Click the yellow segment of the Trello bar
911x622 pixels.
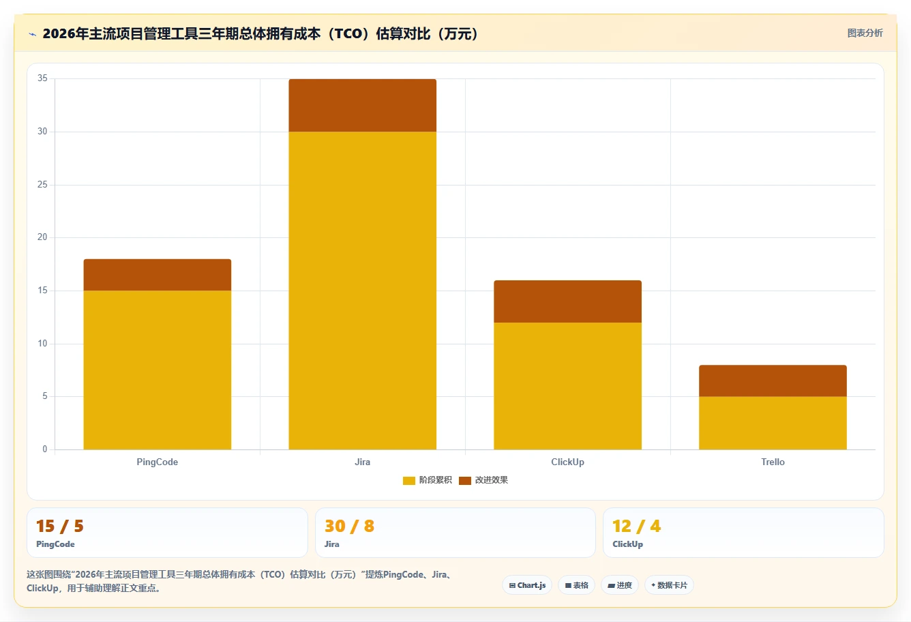pyautogui.click(x=773, y=423)
